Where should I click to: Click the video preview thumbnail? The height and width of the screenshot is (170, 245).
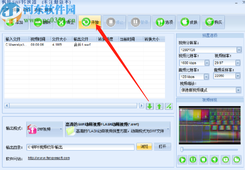(210, 125)
